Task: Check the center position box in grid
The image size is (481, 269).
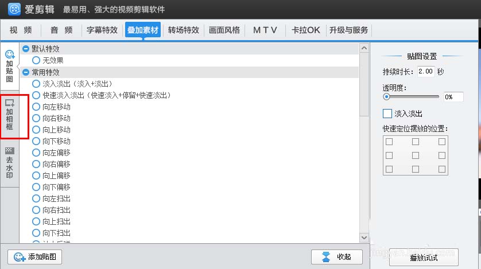Action: coord(416,155)
